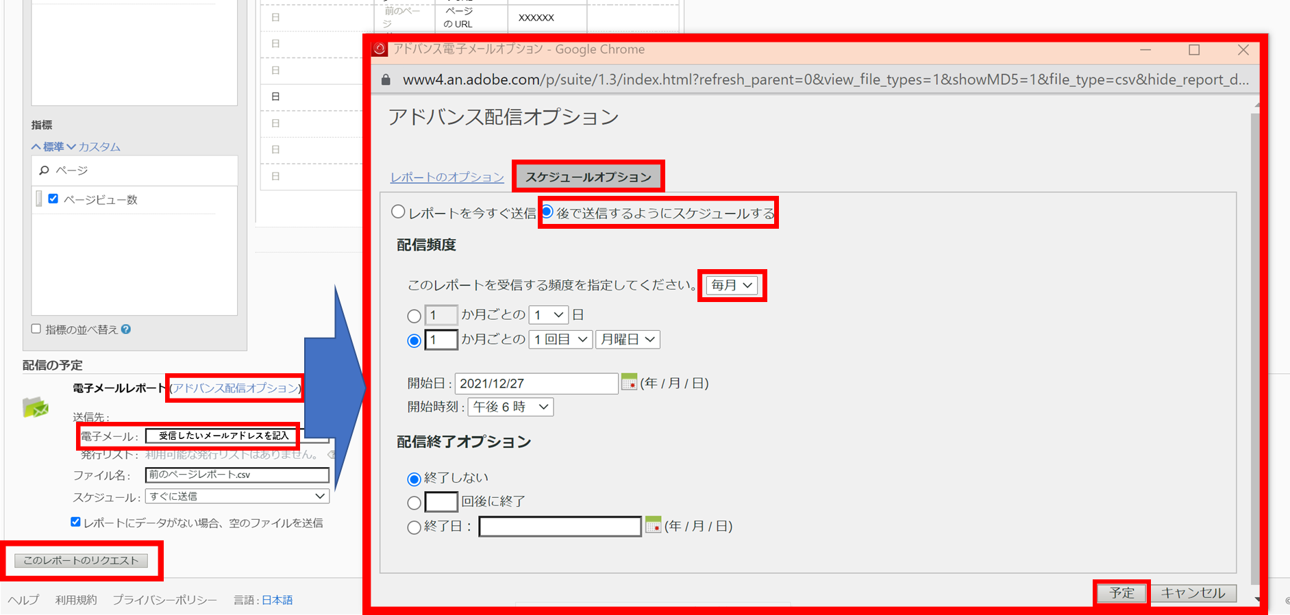Open the アドバンス配信オプション link
The image size is (1290, 615).
click(x=236, y=388)
